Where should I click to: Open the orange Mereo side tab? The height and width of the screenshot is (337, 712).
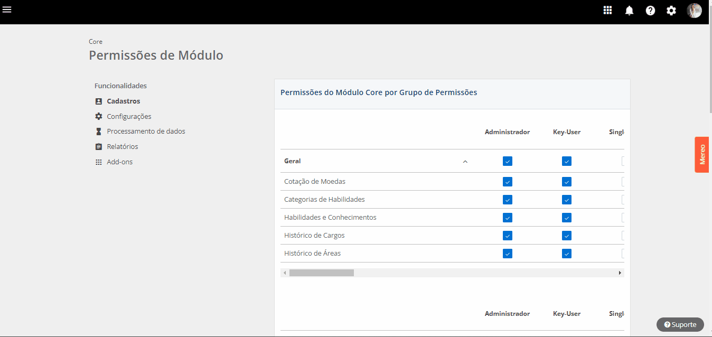pos(701,154)
